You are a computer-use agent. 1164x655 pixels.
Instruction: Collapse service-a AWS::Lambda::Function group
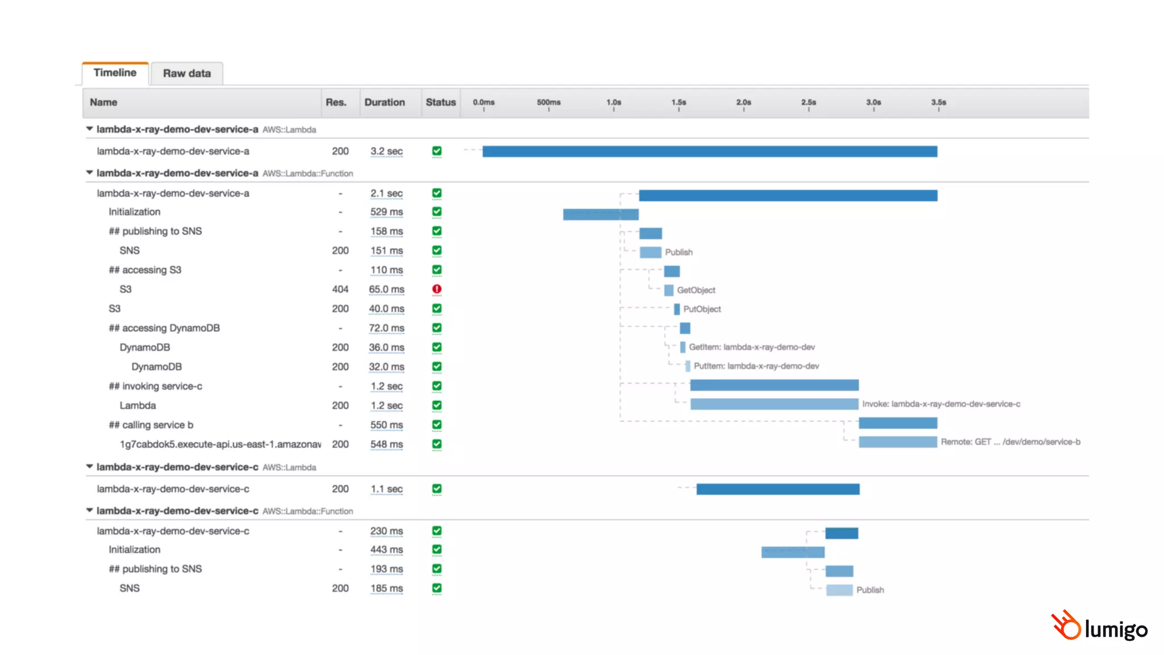89,173
